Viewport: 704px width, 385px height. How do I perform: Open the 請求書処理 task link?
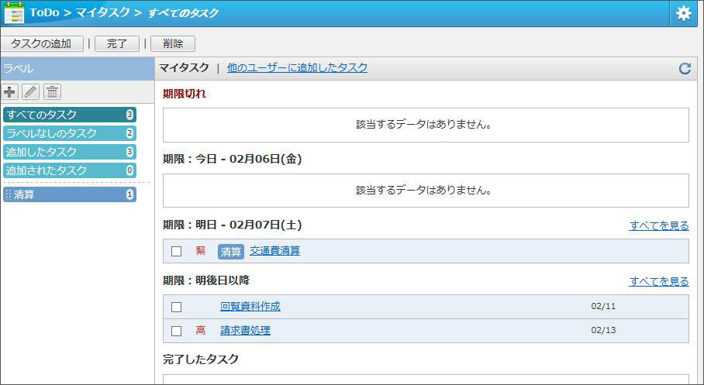point(245,331)
